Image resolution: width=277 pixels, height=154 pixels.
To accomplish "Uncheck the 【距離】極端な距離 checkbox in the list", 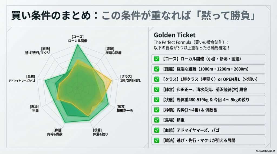I will pyautogui.click(x=157, y=69).
